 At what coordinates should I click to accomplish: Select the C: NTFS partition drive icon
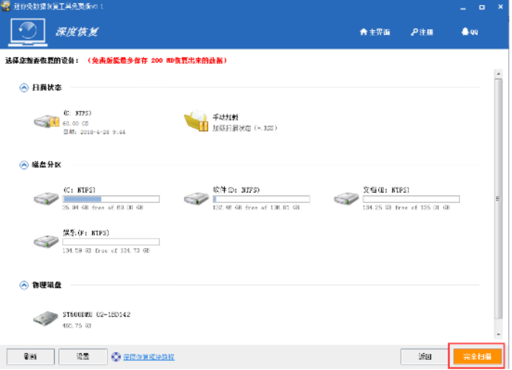tap(46, 198)
